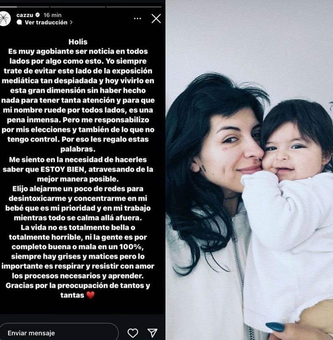The width and height of the screenshot is (333, 340).
Task: Open the photo of woman holding baby
Action: [x=249, y=170]
